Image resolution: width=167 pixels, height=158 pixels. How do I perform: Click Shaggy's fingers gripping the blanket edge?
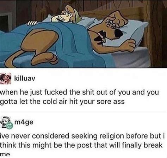click(x=32, y=23)
